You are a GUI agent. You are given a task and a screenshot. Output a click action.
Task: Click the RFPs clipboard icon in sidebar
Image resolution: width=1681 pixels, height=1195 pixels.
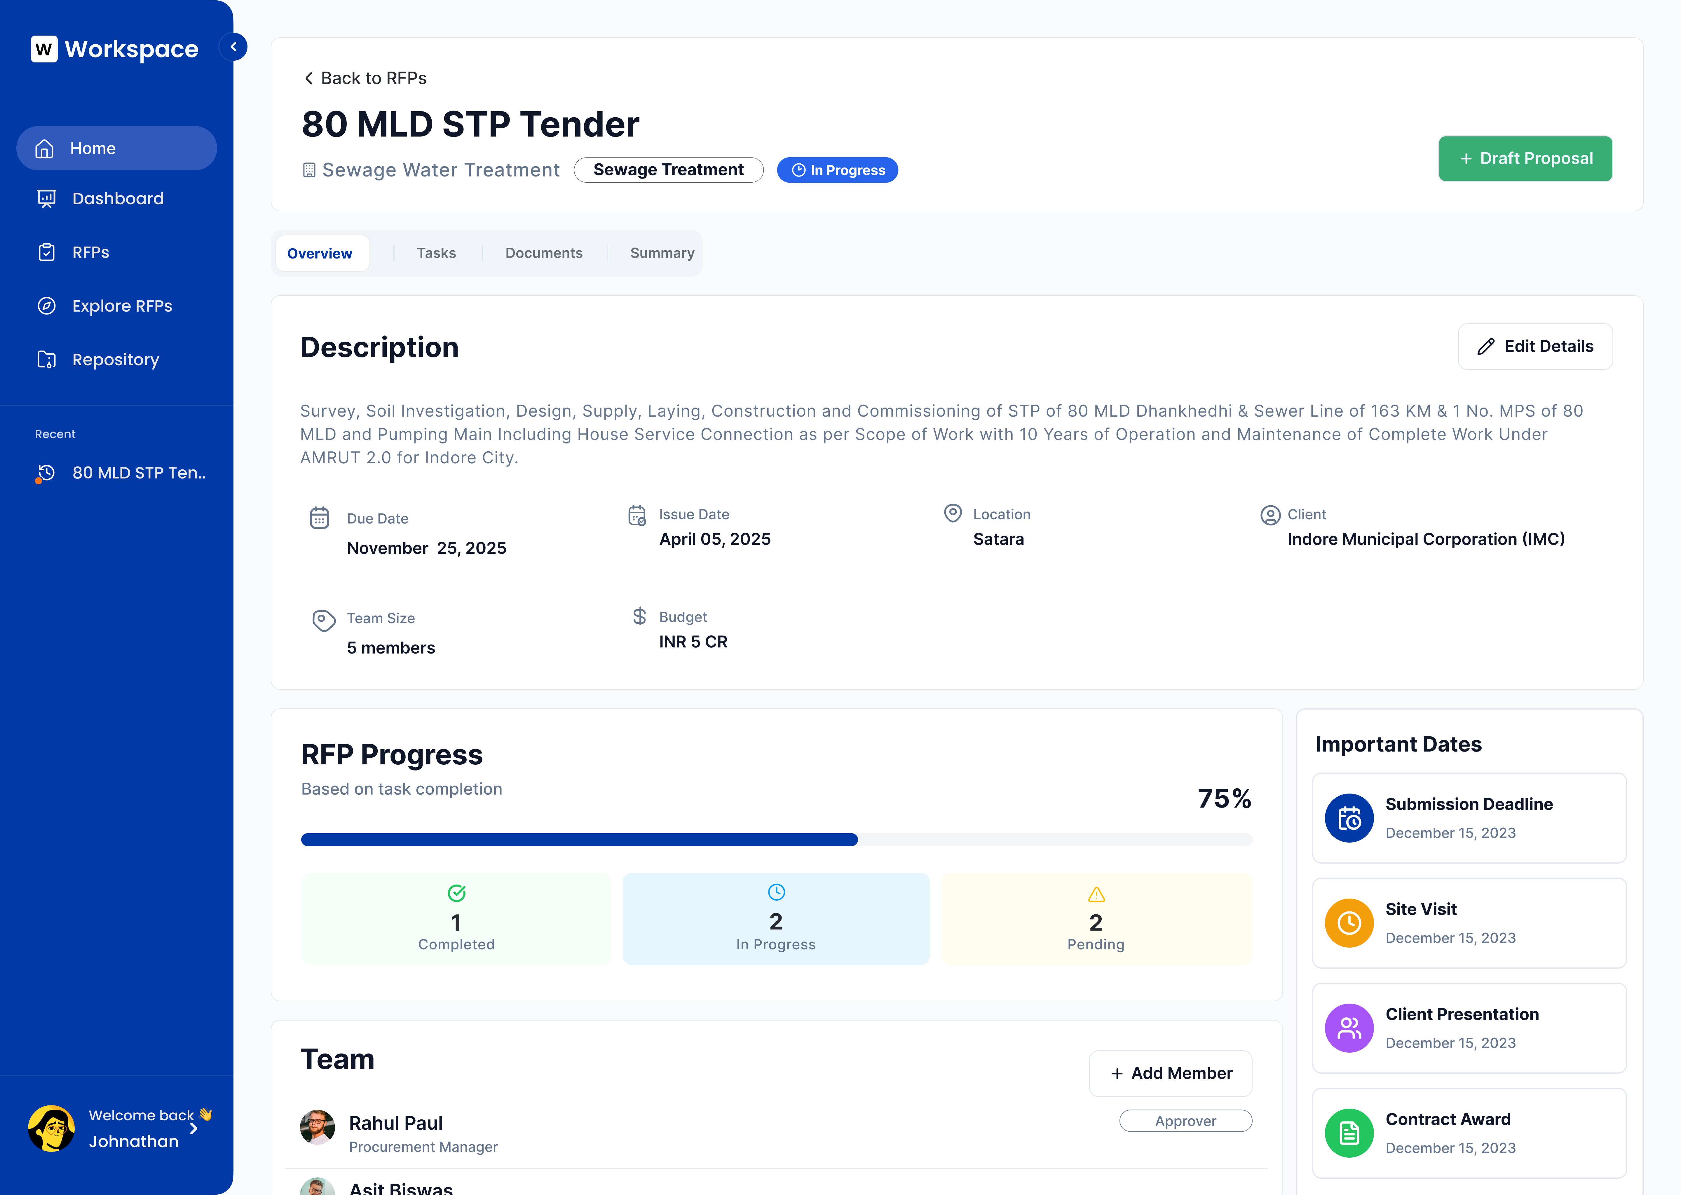pyautogui.click(x=46, y=252)
